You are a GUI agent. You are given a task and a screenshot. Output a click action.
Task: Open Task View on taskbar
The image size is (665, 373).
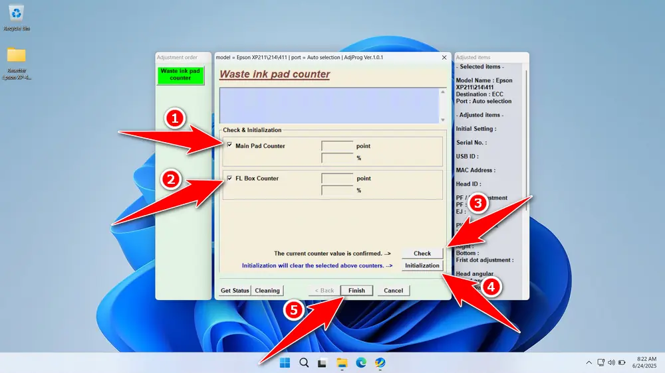point(323,363)
